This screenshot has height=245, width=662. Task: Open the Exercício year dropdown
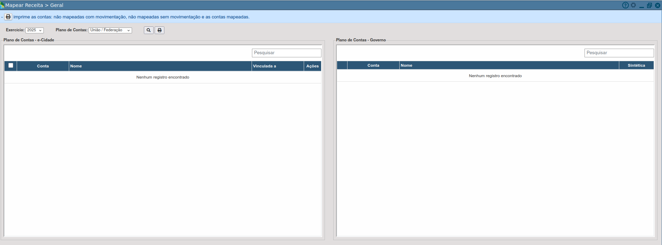[34, 30]
